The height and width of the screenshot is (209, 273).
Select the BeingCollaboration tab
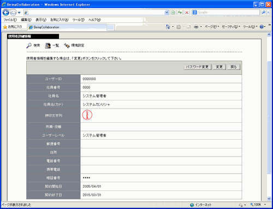tap(67, 27)
